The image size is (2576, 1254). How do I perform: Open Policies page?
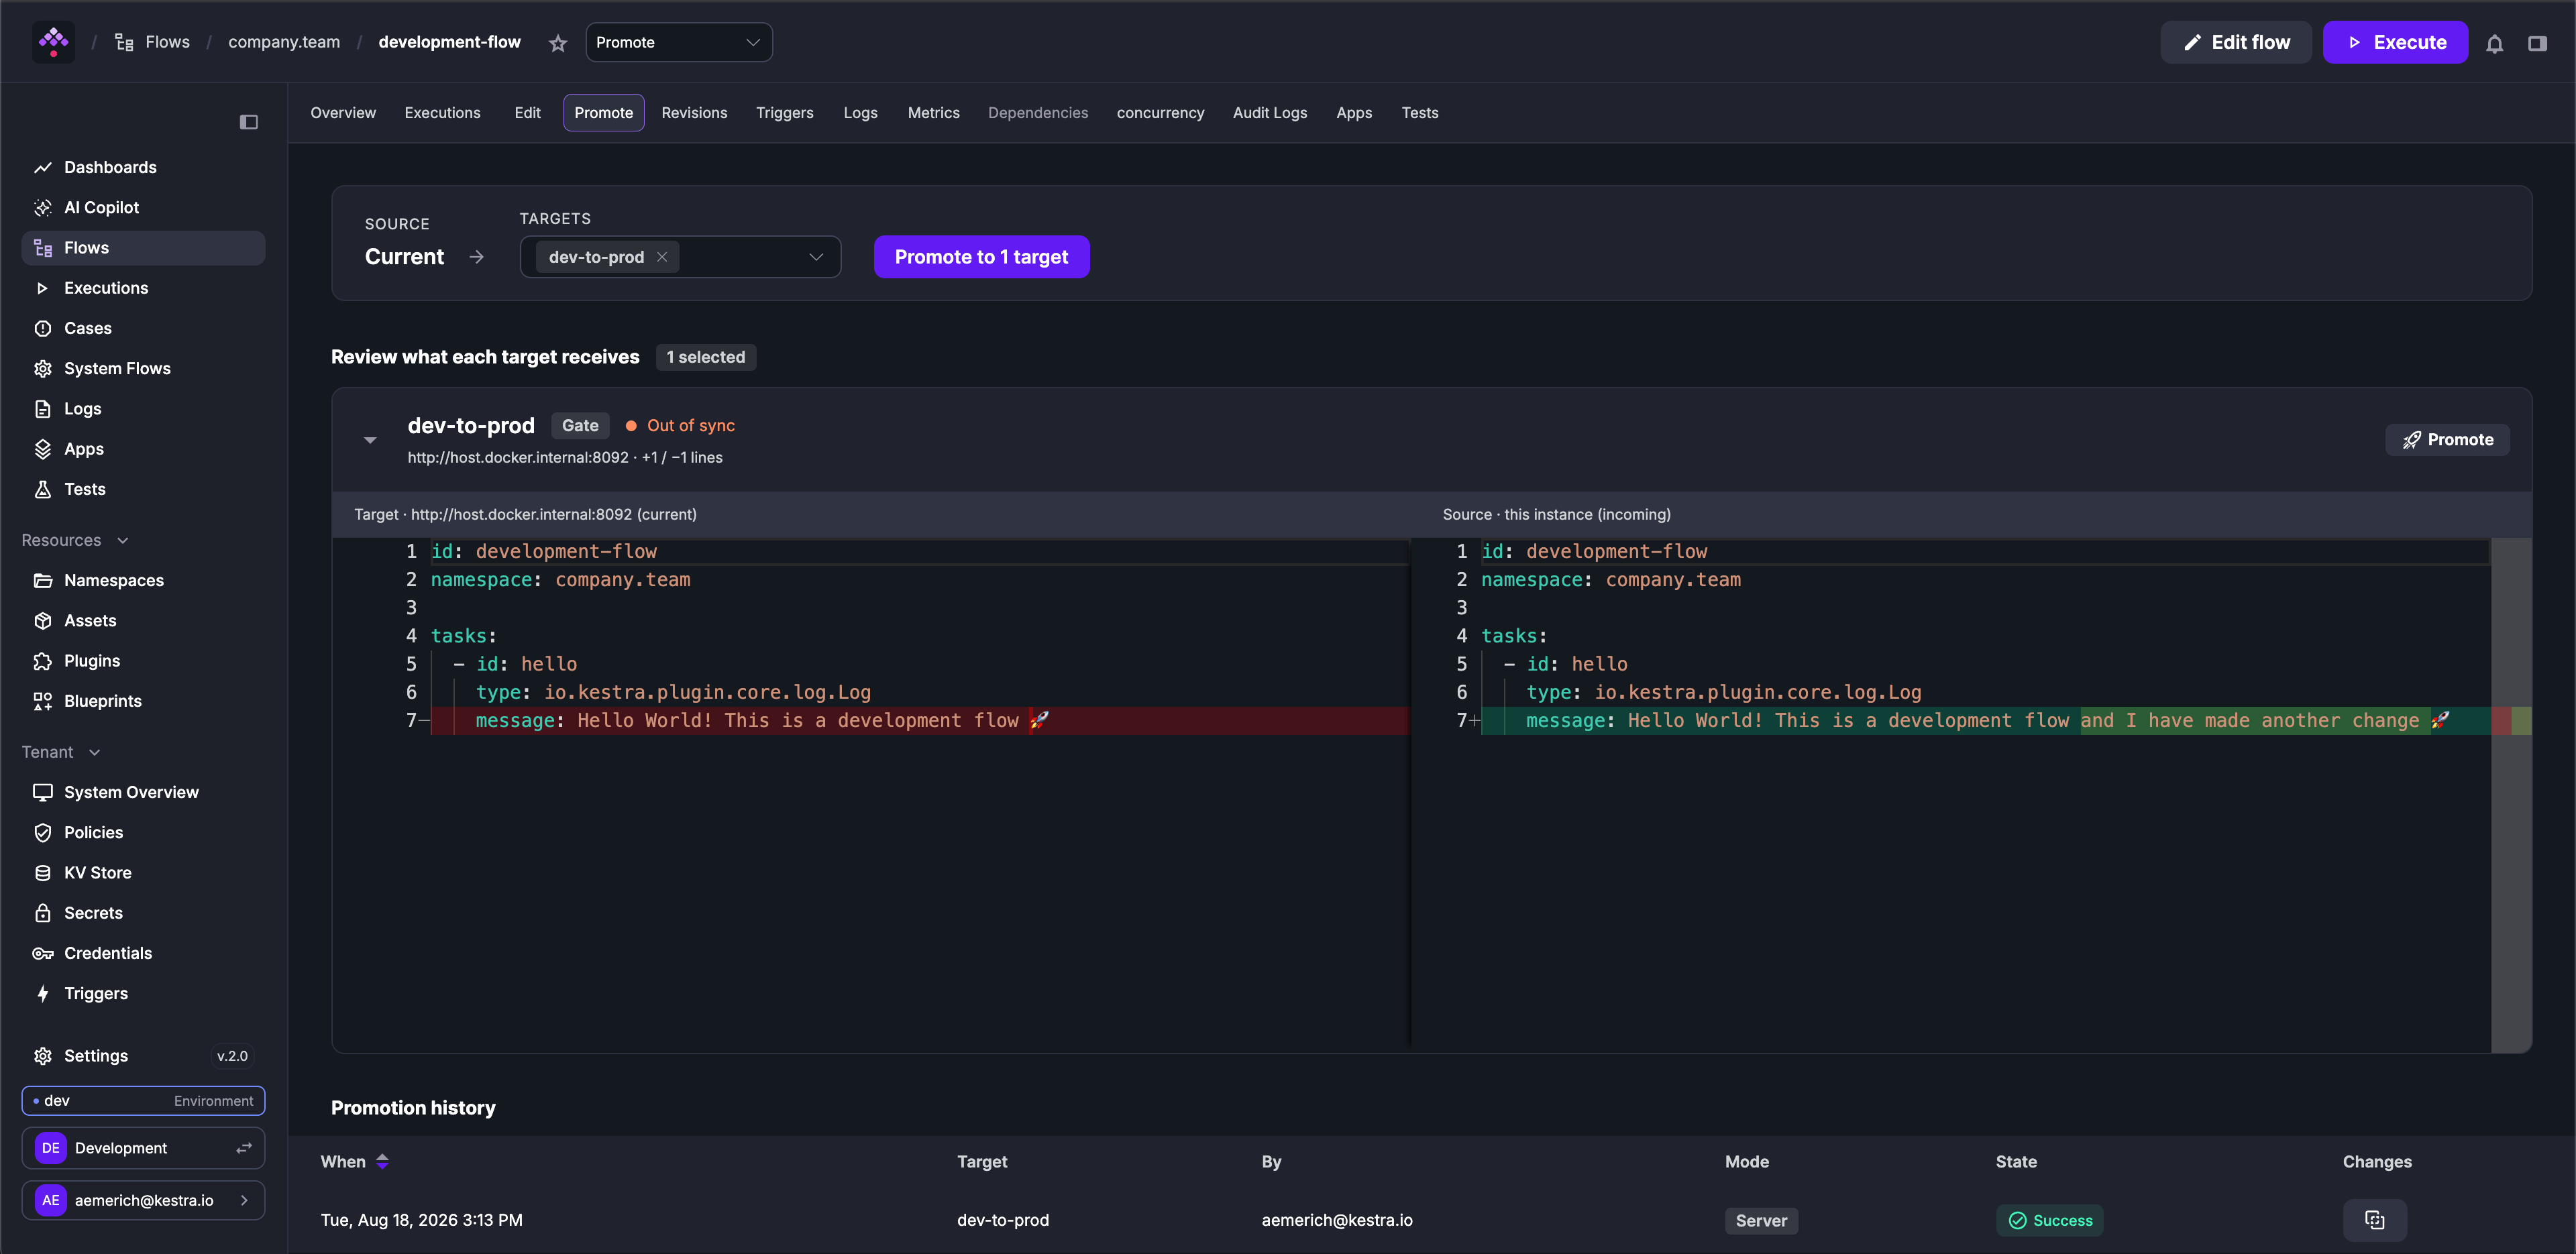[144, 832]
